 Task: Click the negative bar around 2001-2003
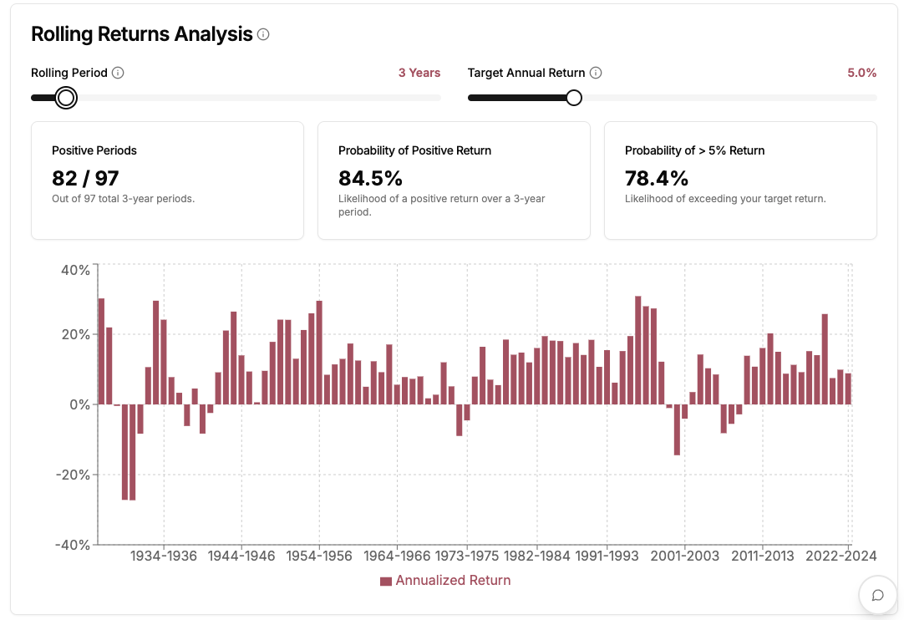click(677, 430)
